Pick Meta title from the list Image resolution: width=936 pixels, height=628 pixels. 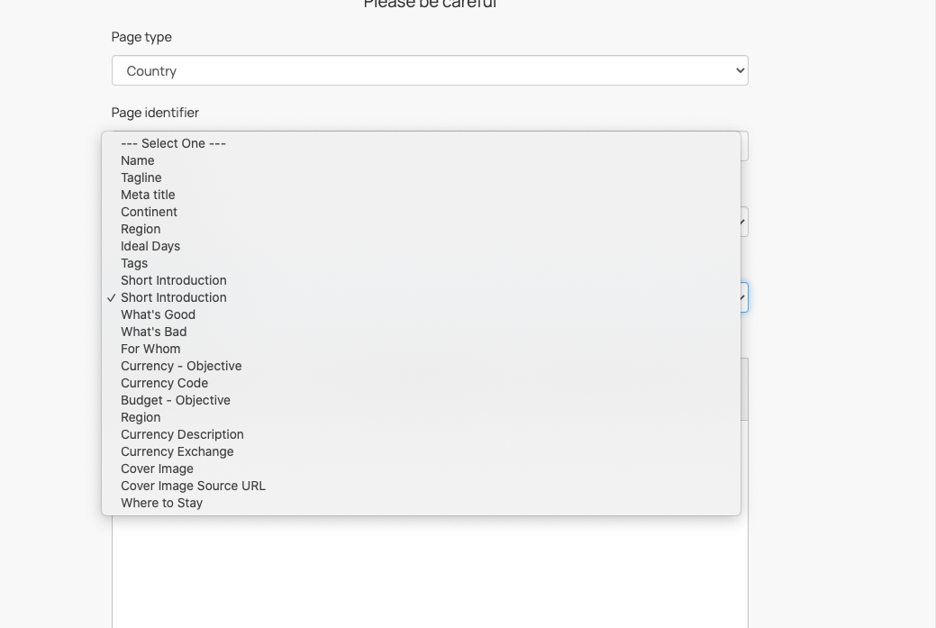click(x=421, y=195)
